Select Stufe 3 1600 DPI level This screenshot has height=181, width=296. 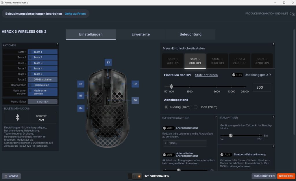217,61
